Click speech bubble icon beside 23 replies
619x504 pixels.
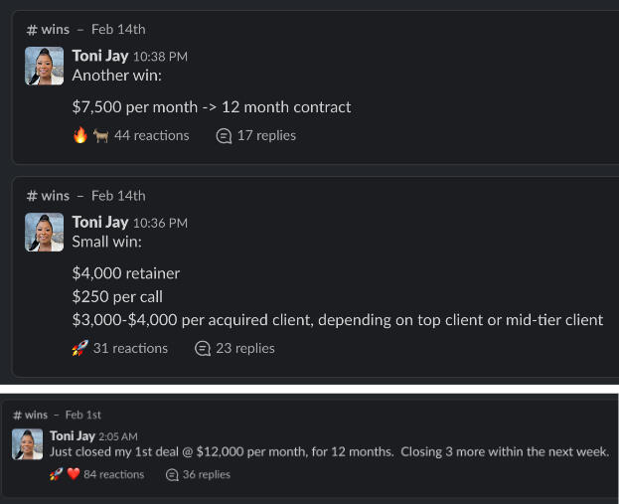pyautogui.click(x=203, y=348)
